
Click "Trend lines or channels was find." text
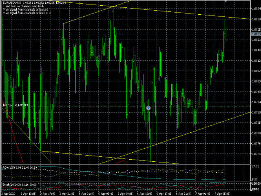pyautogui.click(x=23, y=6)
